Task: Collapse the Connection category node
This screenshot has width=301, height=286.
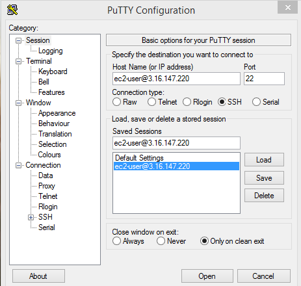Action: [x=19, y=165]
